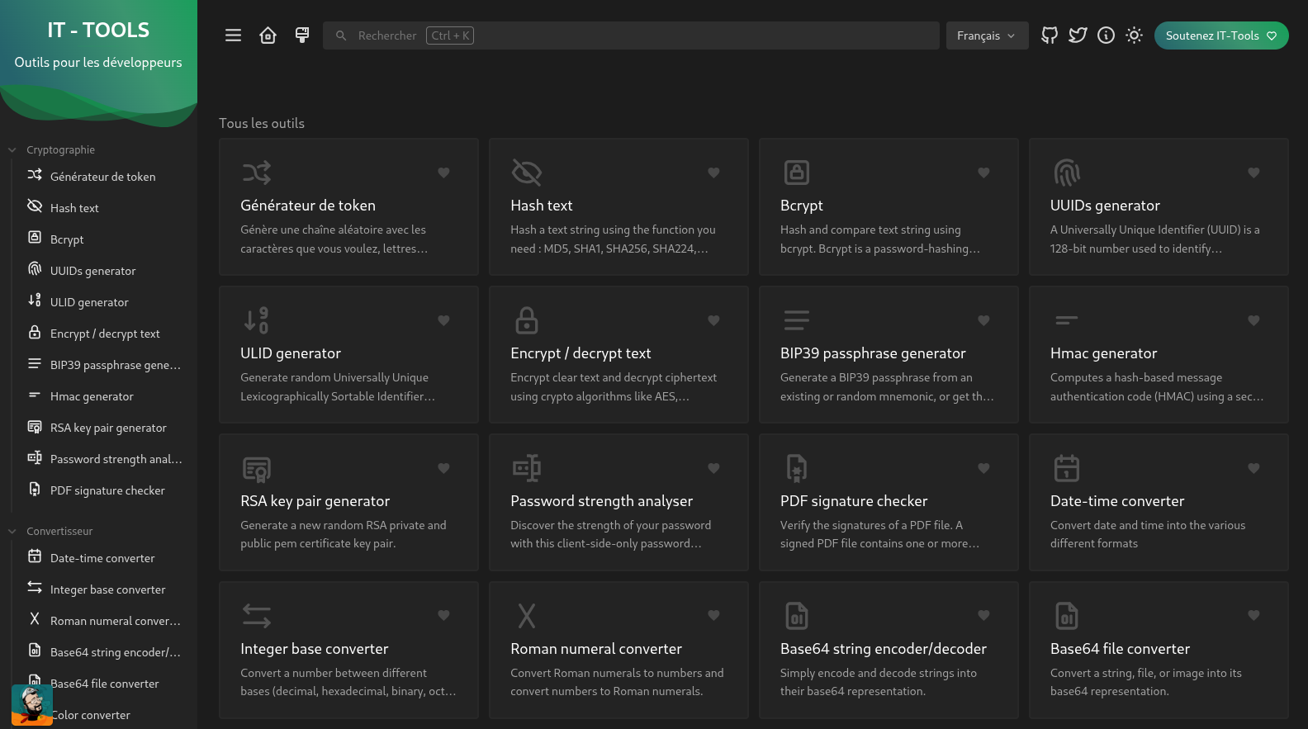1308x729 pixels.
Task: Favorite the Hmac generator card
Action: pyautogui.click(x=1253, y=320)
